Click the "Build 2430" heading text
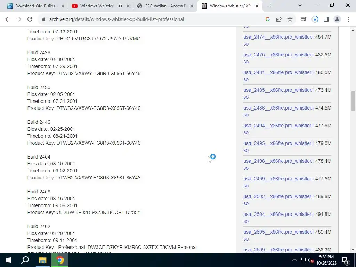The image size is (356, 267). coord(39,87)
